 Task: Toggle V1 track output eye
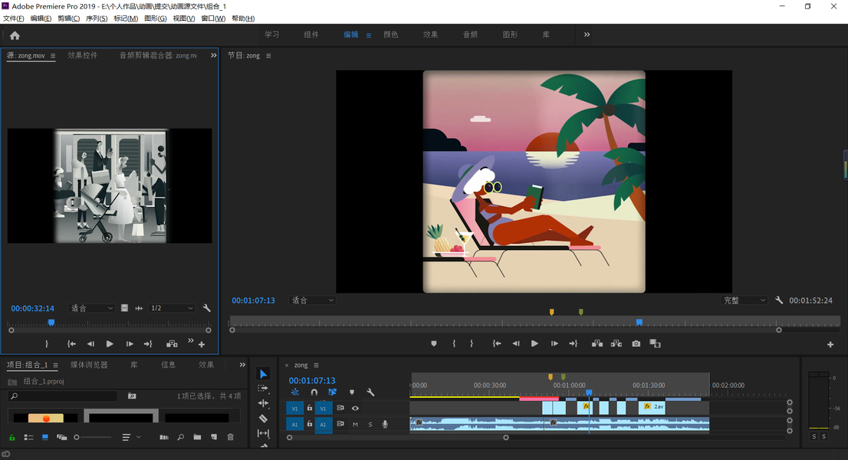pos(355,408)
